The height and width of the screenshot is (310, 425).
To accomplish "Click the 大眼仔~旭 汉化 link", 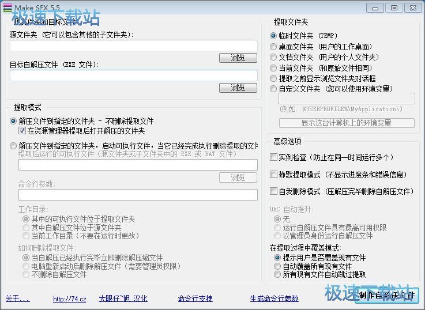I will coord(123,298).
